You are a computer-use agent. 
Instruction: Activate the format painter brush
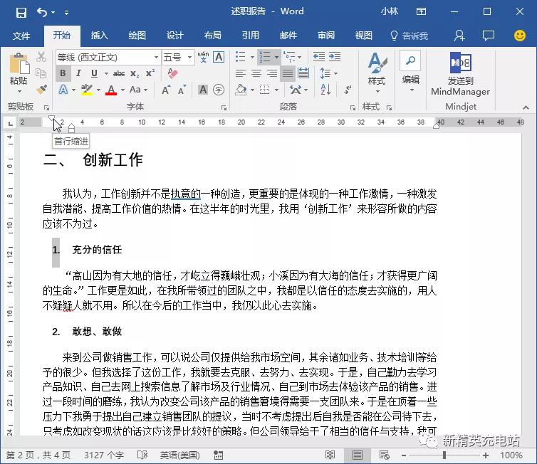click(x=41, y=89)
